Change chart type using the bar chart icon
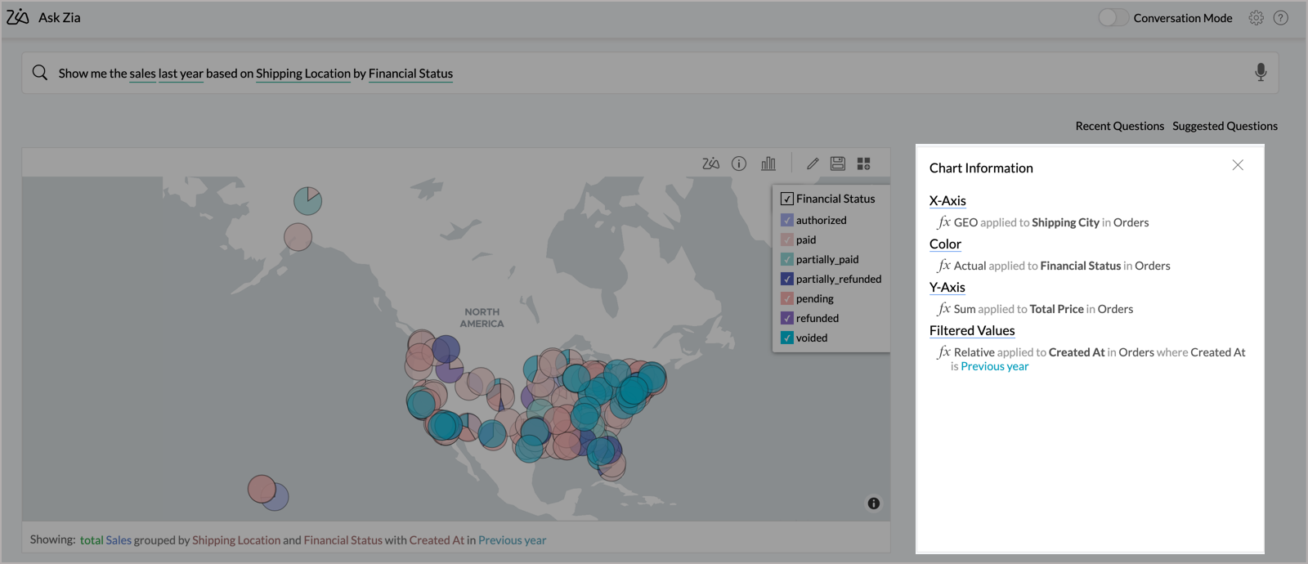Screen dimensions: 1308x564 pos(768,163)
